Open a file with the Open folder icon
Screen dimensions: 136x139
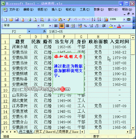point(11,19)
